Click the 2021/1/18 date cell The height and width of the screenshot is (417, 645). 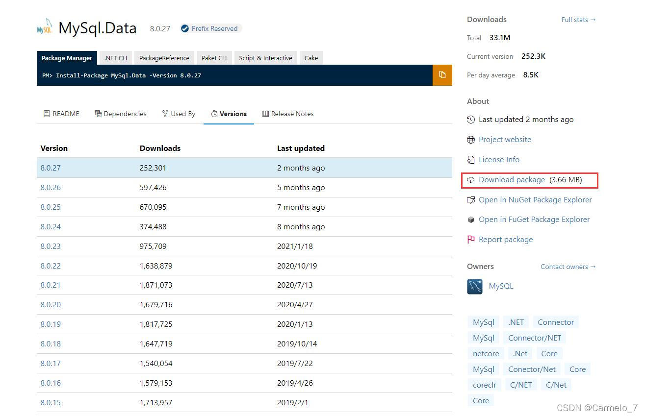coord(295,246)
